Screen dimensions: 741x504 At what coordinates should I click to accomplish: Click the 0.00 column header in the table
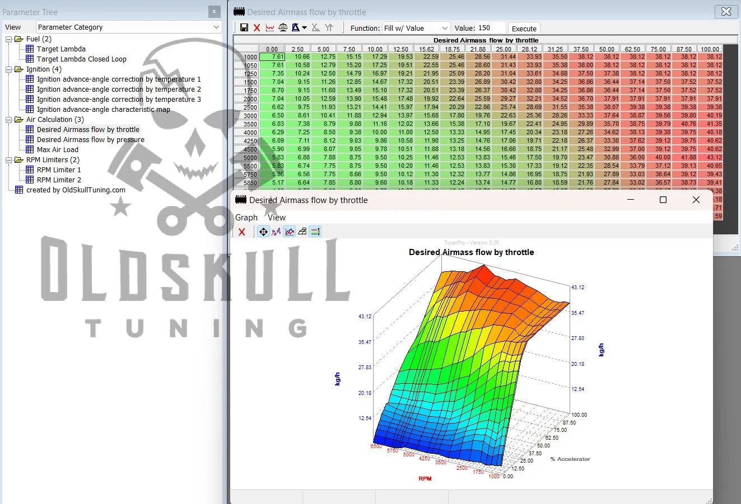pos(272,49)
